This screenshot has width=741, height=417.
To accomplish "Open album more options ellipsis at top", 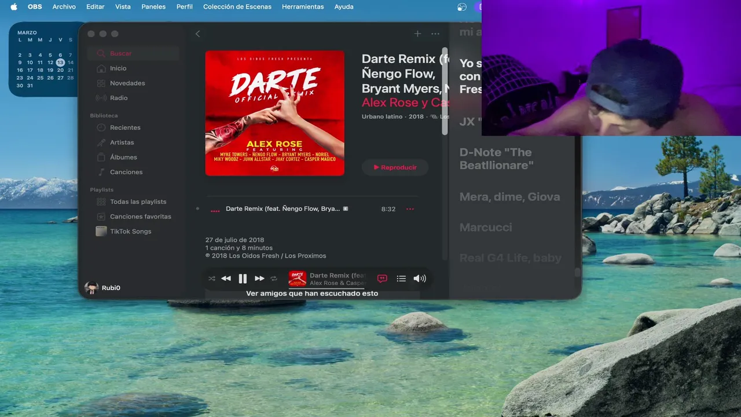I will click(435, 34).
